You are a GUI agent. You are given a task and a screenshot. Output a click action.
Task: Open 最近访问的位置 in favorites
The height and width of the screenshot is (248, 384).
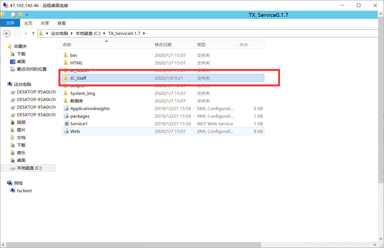point(32,69)
